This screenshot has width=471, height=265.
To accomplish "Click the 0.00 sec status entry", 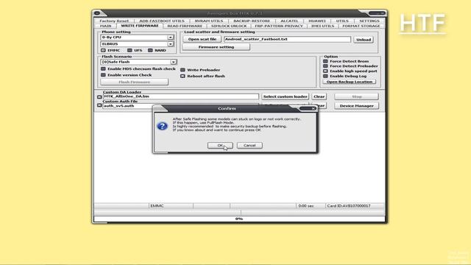I will click(x=306, y=206).
